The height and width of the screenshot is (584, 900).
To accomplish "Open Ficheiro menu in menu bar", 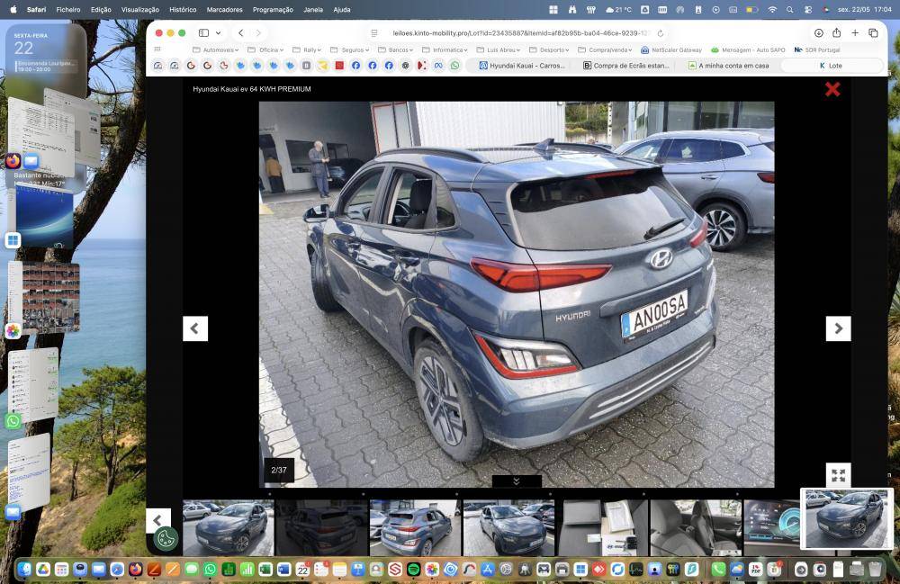I will [68, 10].
